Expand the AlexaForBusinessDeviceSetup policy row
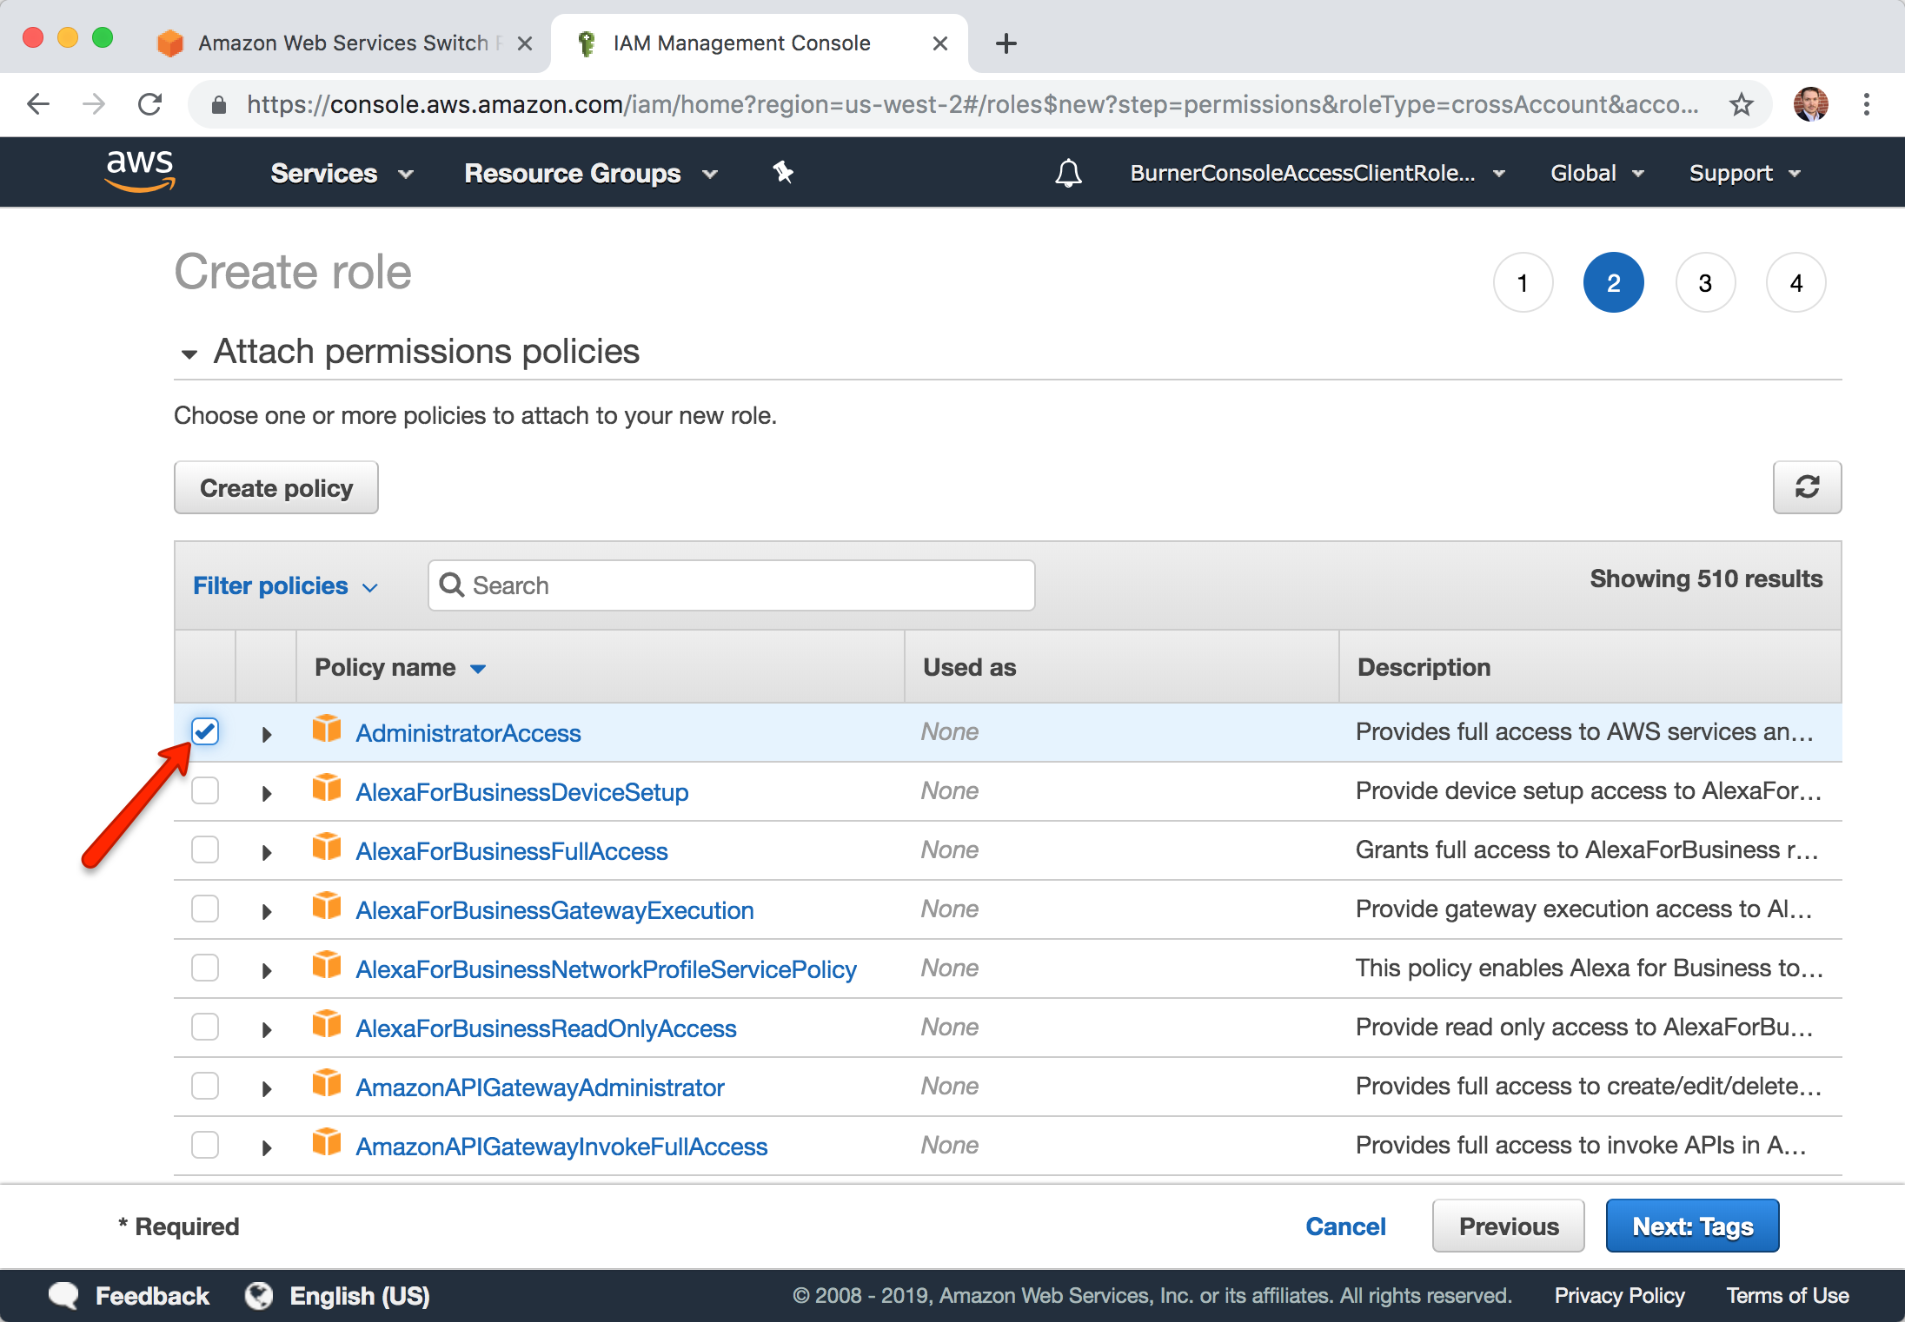 point(267,793)
